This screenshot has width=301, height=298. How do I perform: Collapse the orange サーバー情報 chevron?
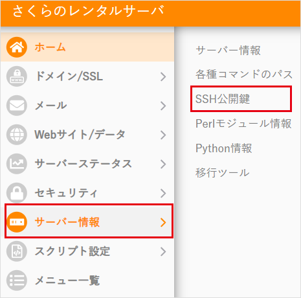click(163, 222)
